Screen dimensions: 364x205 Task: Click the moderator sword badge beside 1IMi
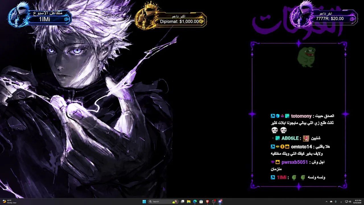(x=273, y=177)
